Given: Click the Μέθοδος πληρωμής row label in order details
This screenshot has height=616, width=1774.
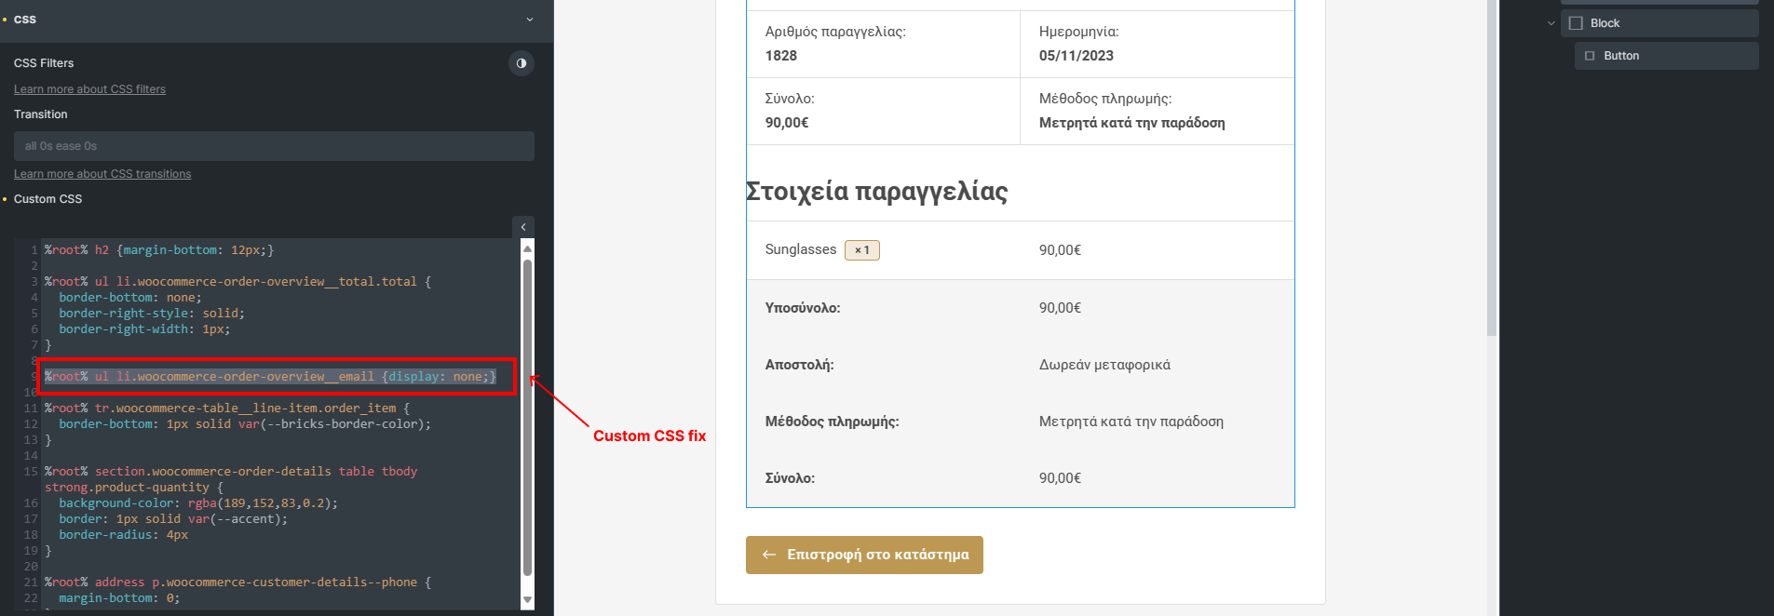Looking at the screenshot, I should click(x=833, y=422).
